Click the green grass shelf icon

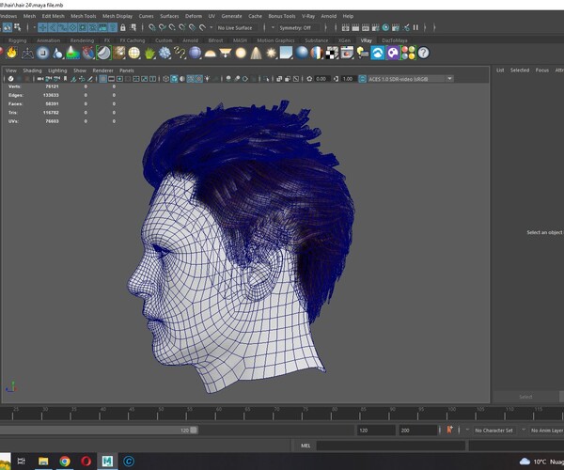coord(149,53)
